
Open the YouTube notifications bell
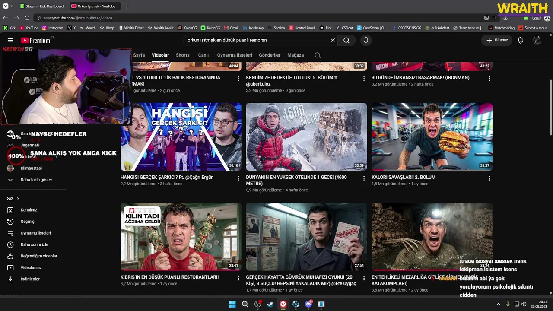pyautogui.click(x=521, y=40)
